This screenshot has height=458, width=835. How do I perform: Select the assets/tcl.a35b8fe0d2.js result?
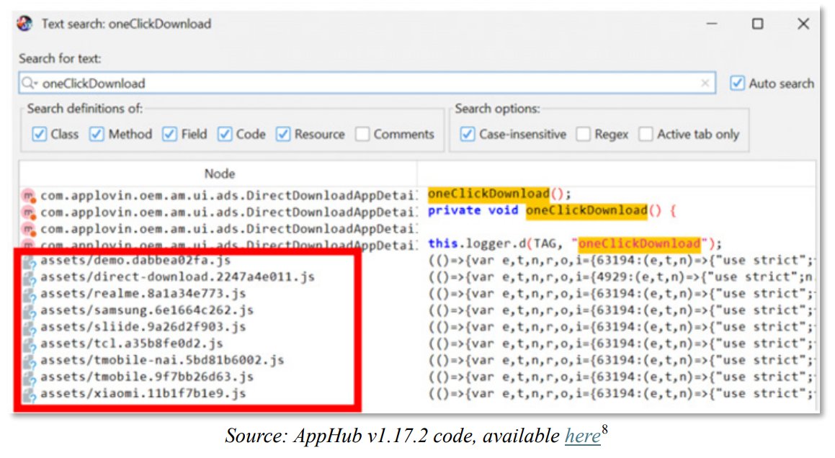pyautogui.click(x=132, y=343)
